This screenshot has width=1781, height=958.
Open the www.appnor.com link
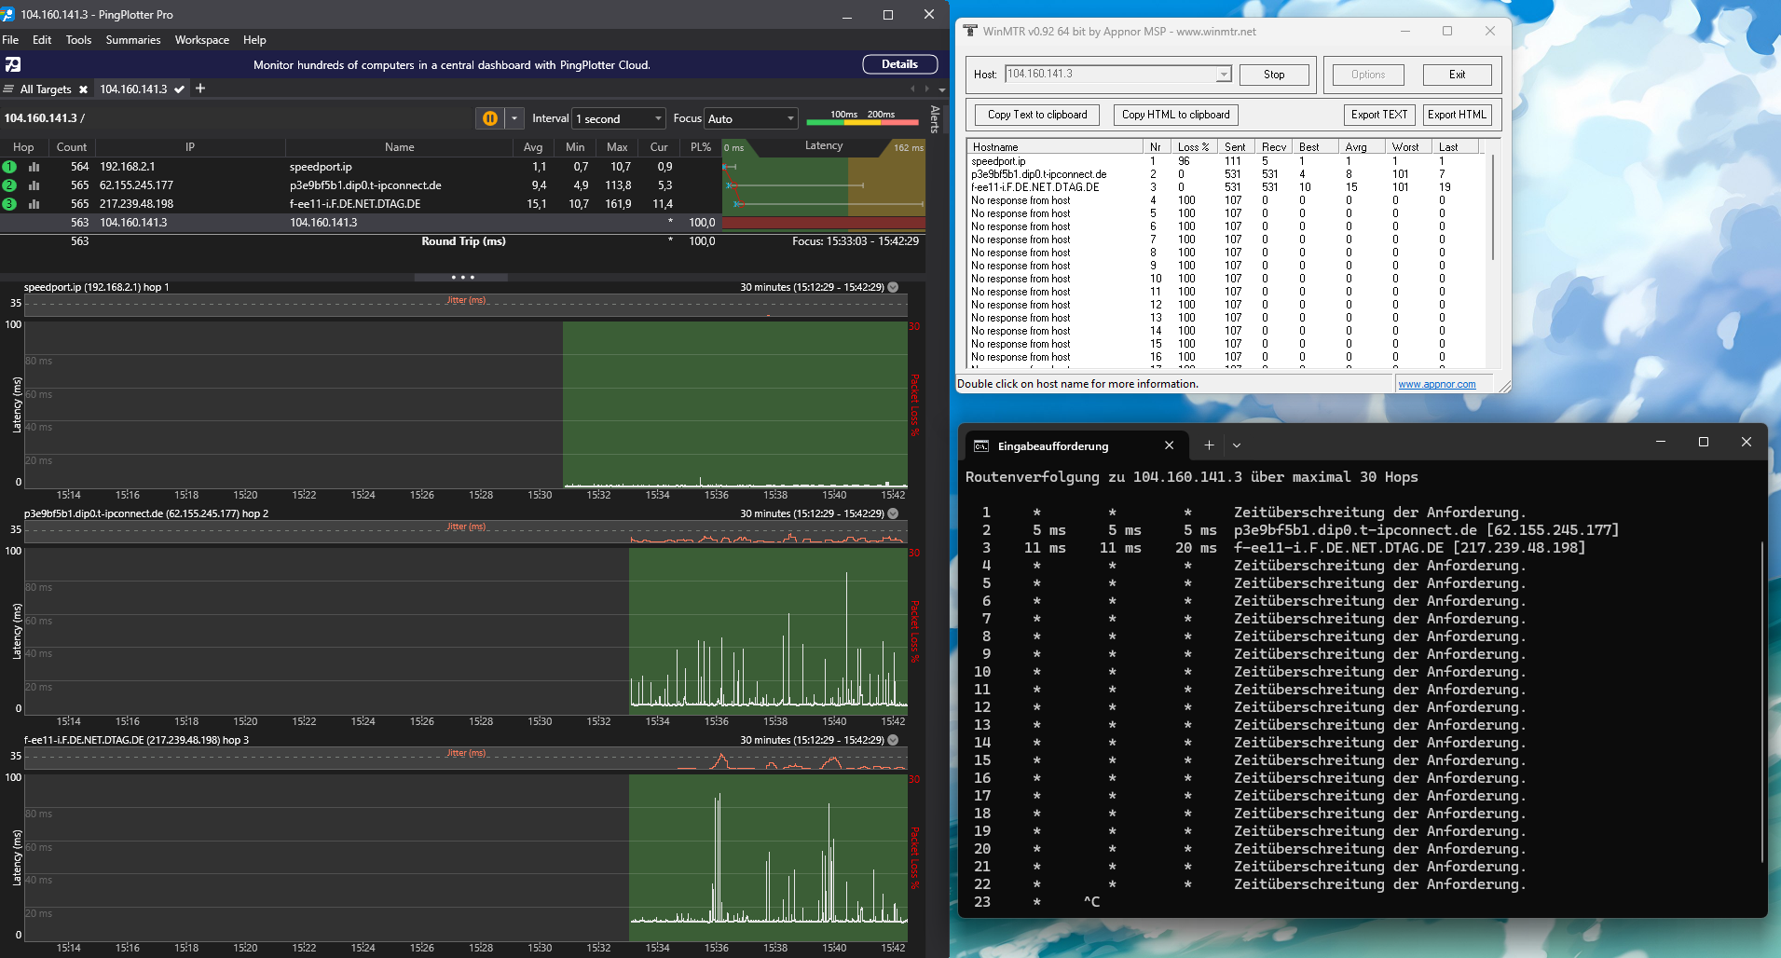(1436, 384)
